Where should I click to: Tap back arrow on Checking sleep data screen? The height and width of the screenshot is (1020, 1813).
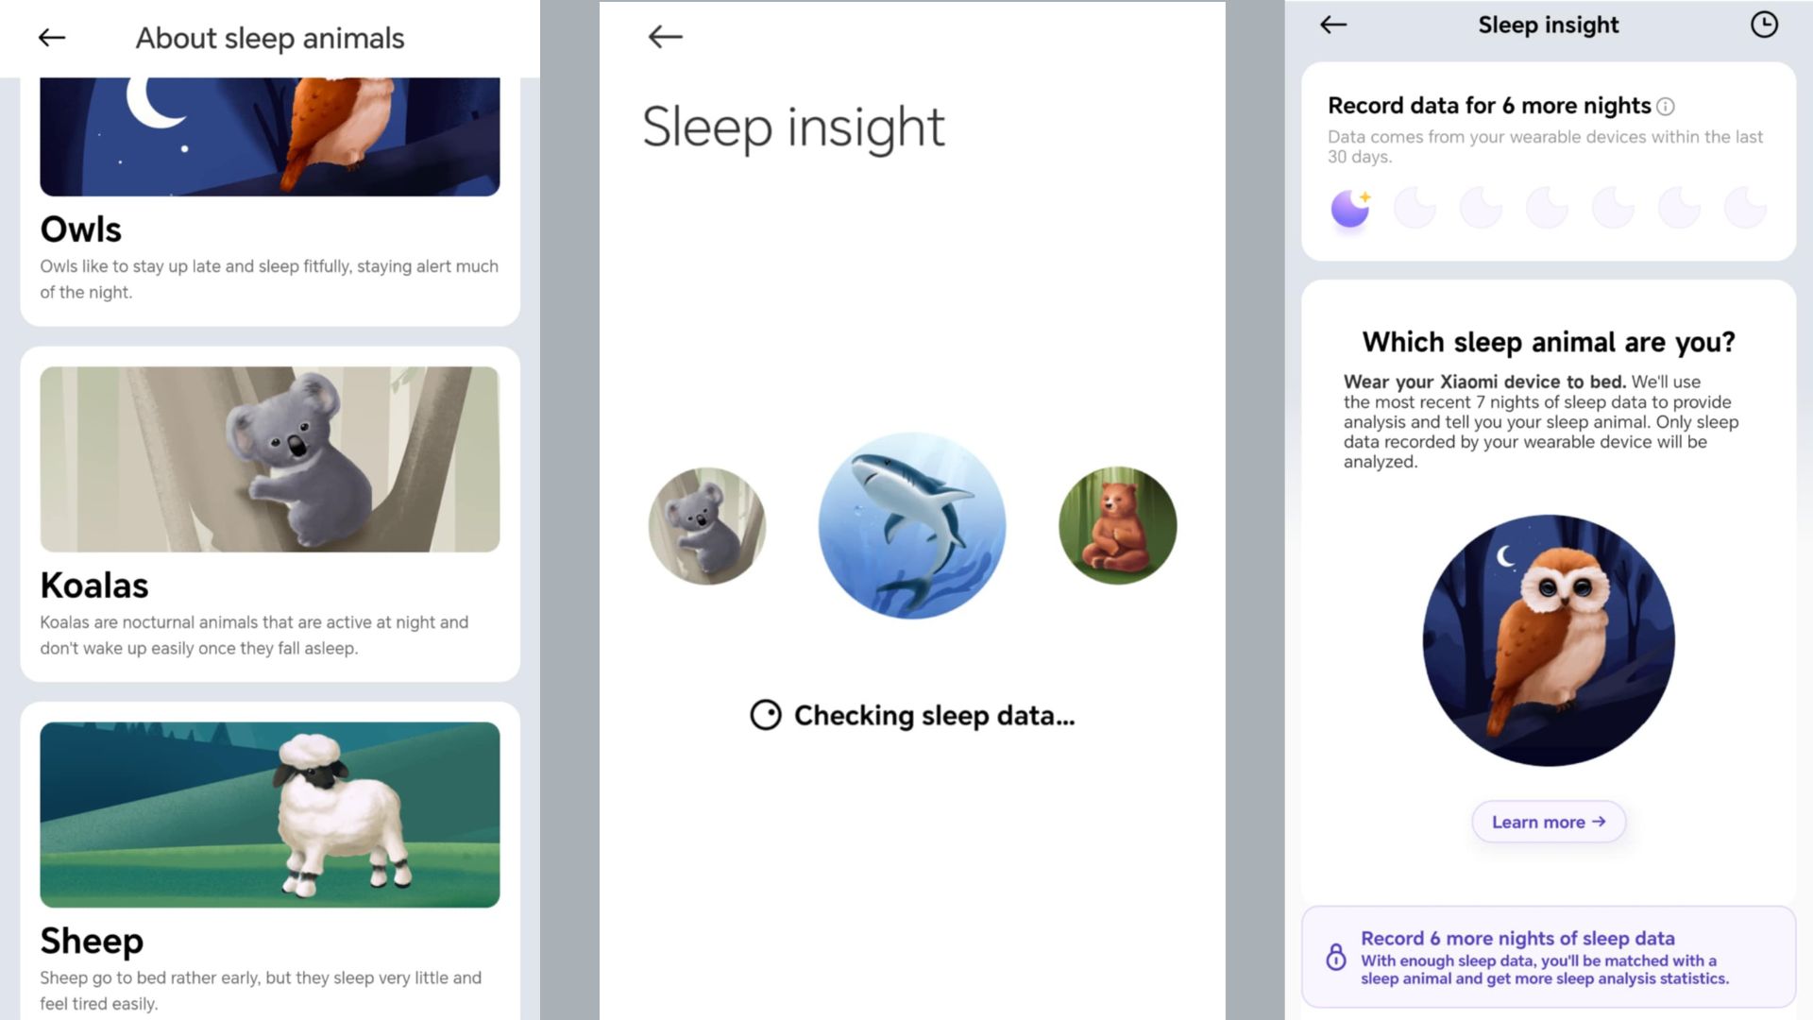(x=666, y=37)
